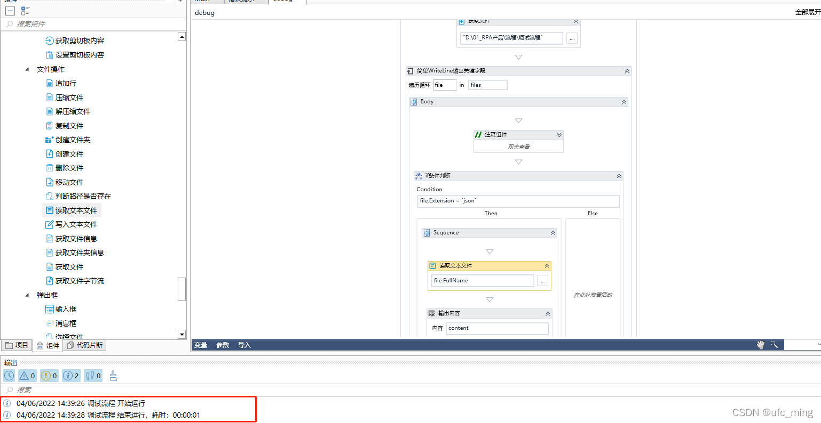821x423 pixels.
Task: Collapse the Body sequence
Action: [623, 102]
